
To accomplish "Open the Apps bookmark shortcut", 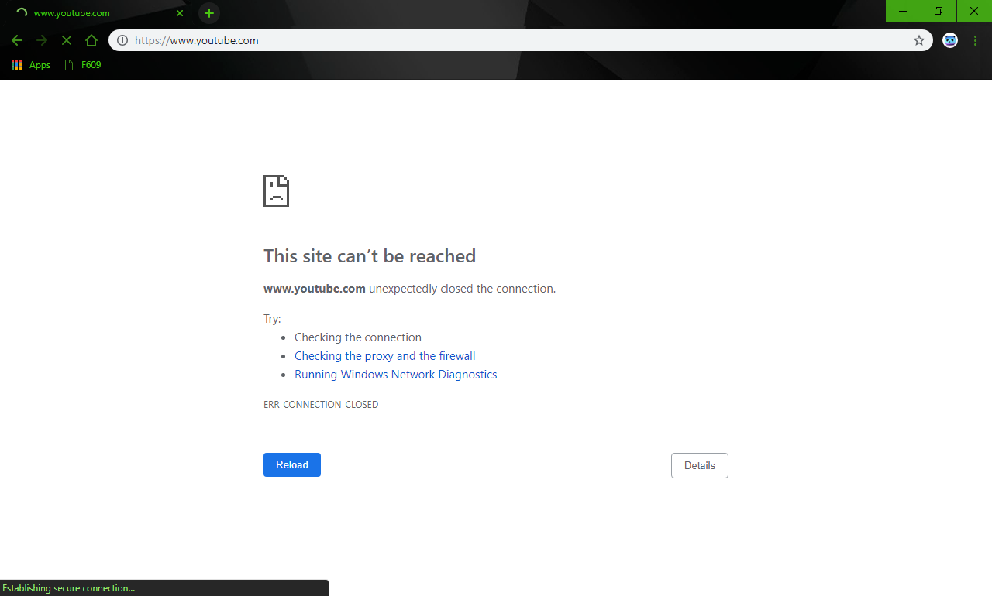I will (x=31, y=65).
